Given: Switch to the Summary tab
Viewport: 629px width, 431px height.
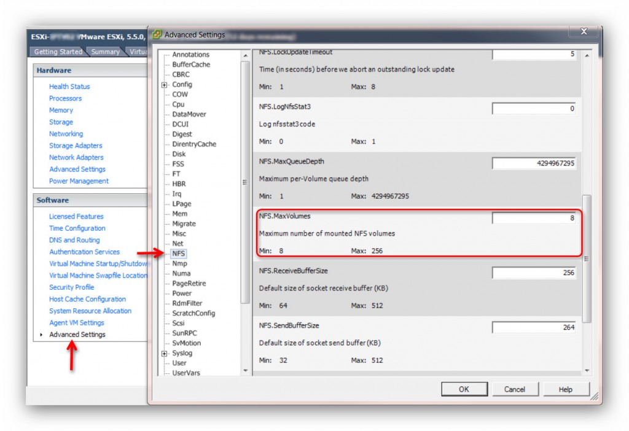Looking at the screenshot, I should (x=105, y=52).
